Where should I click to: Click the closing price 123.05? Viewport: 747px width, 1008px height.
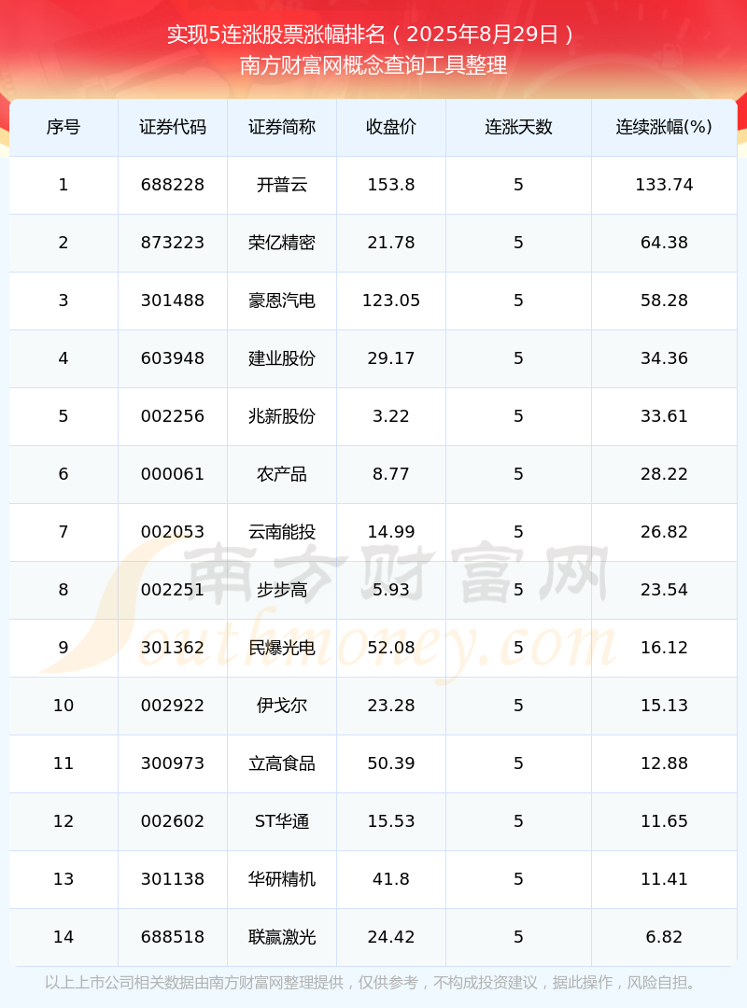391,301
